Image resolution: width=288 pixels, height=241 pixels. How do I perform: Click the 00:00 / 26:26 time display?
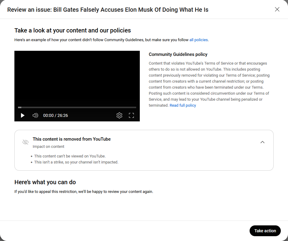click(55, 115)
